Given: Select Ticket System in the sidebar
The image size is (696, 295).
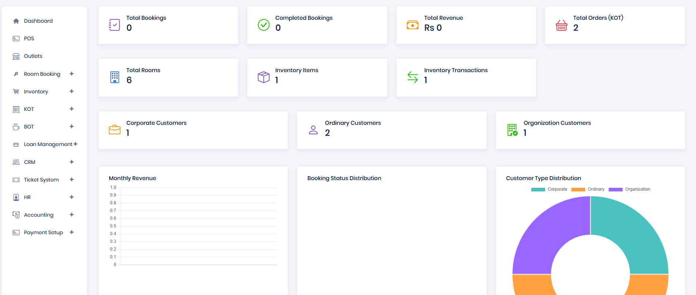Looking at the screenshot, I should (x=41, y=180).
